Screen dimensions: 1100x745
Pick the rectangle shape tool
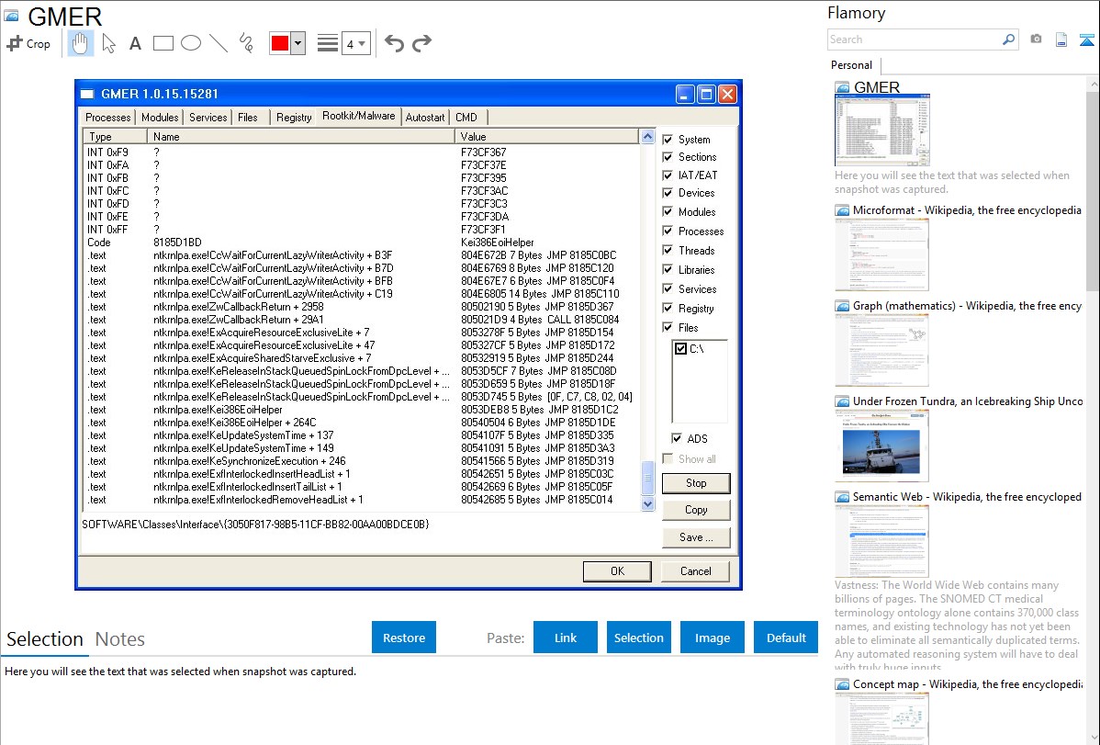pos(163,43)
